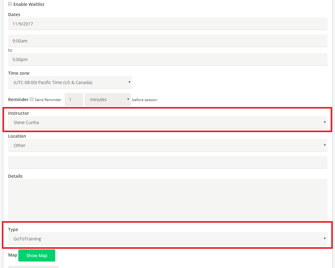
Task: Open the reminder minutes unit dropdown
Action: [x=108, y=100]
